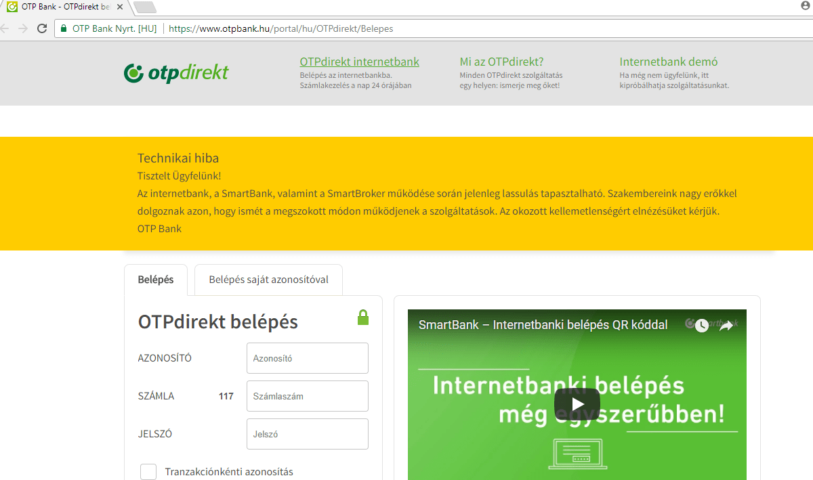813x480 pixels.
Task: Click the browser forward arrow
Action: pos(23,28)
